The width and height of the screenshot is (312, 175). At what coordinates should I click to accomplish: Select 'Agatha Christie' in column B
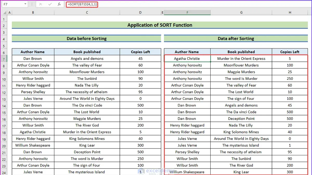click(33, 132)
